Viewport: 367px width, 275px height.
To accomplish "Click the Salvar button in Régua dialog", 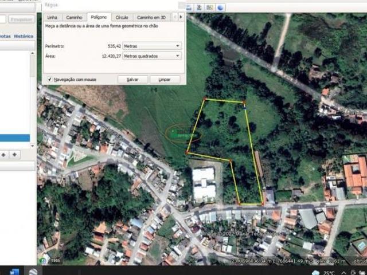I will point(132,80).
